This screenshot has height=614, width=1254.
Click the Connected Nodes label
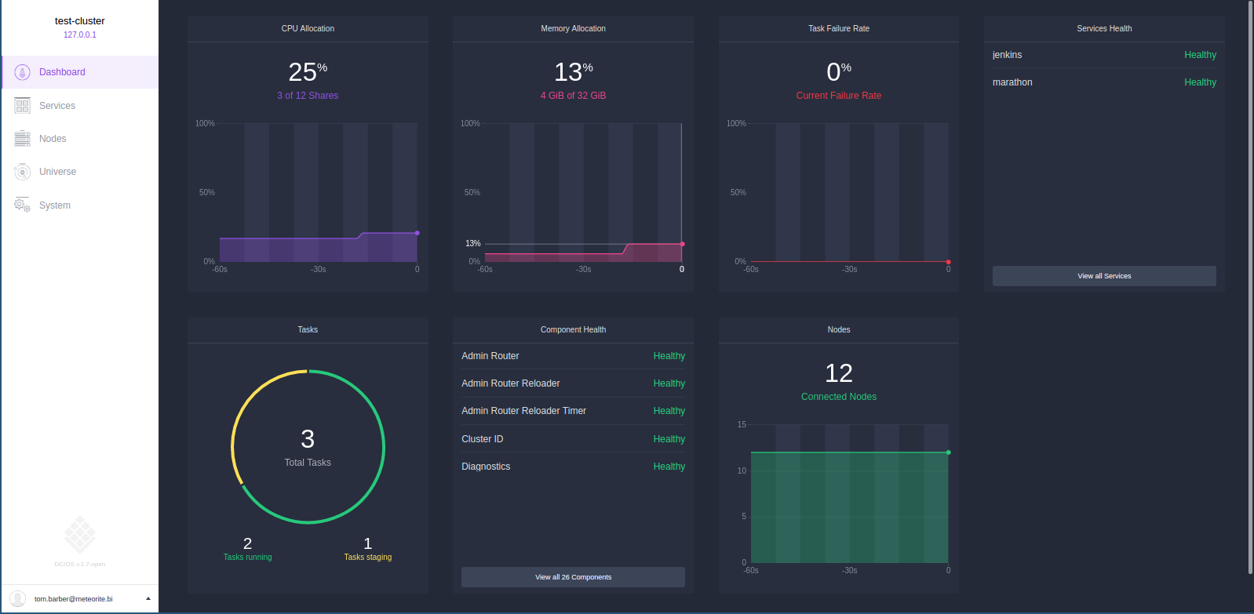click(x=839, y=397)
